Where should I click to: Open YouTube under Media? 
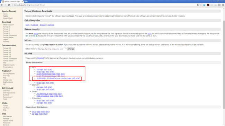pos(6,108)
